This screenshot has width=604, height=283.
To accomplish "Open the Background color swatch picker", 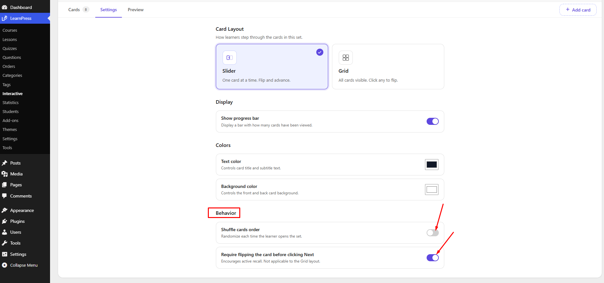I will pos(432,190).
